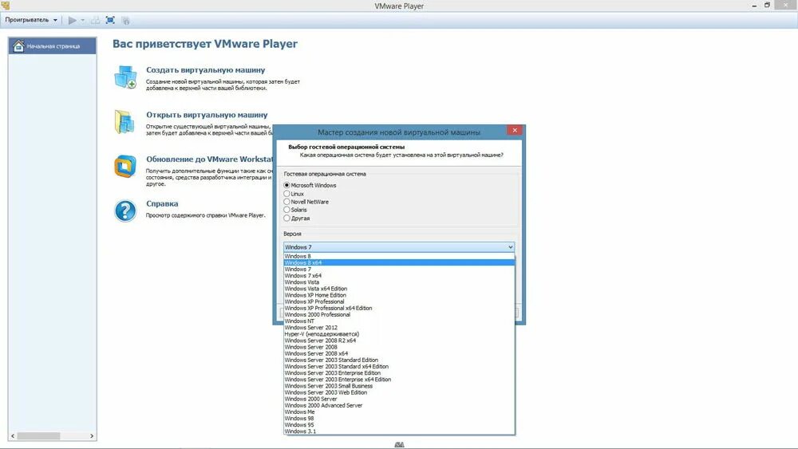Restore down the VMware Player window
Screen dimensions: 798x449
[x=767, y=5]
